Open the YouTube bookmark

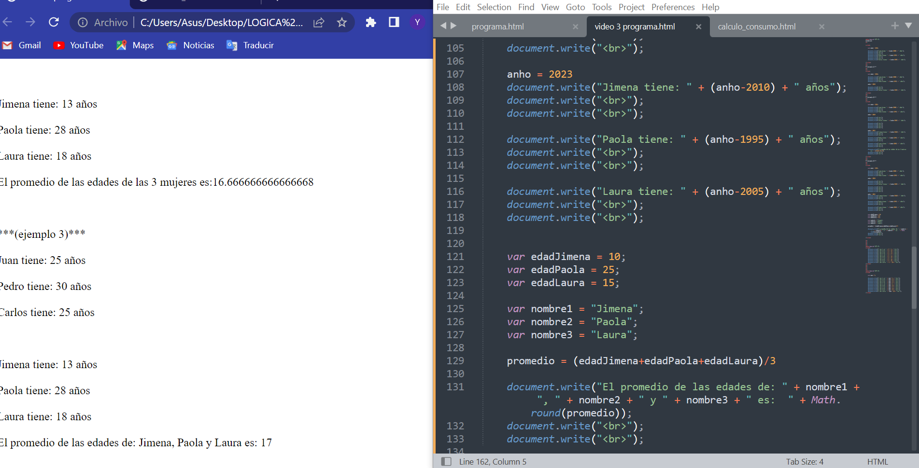(79, 45)
